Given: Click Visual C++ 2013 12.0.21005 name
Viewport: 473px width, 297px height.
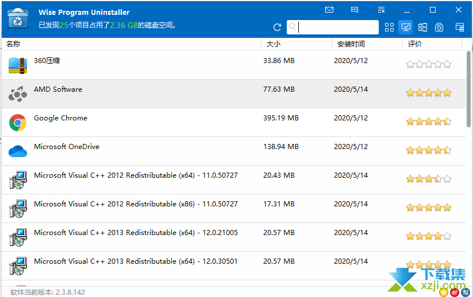Looking at the screenshot, I should pyautogui.click(x=136, y=233).
